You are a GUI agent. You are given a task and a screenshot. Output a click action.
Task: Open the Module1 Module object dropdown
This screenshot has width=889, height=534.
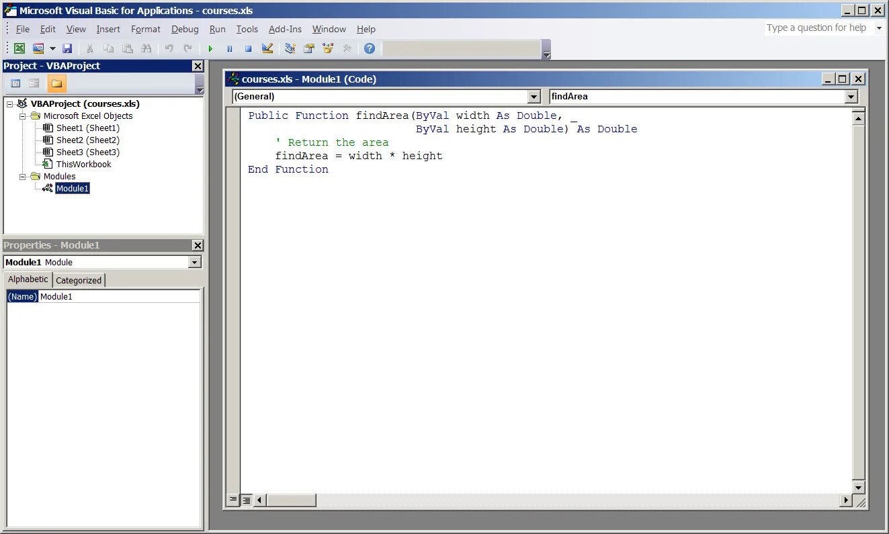pos(195,262)
